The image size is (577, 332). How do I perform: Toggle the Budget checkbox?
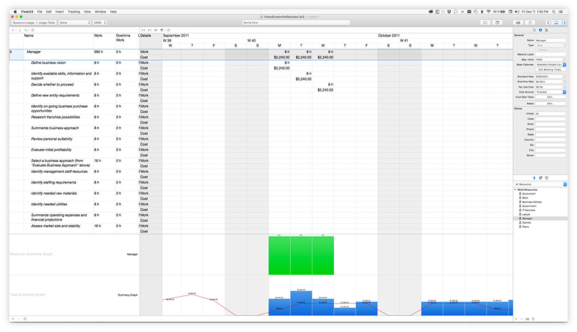click(x=537, y=50)
